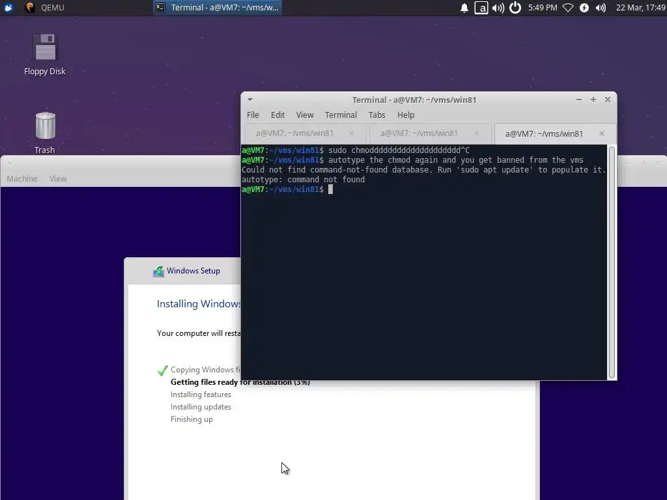
Task: Open the Tabs menu in Terminal
Action: [x=377, y=115]
